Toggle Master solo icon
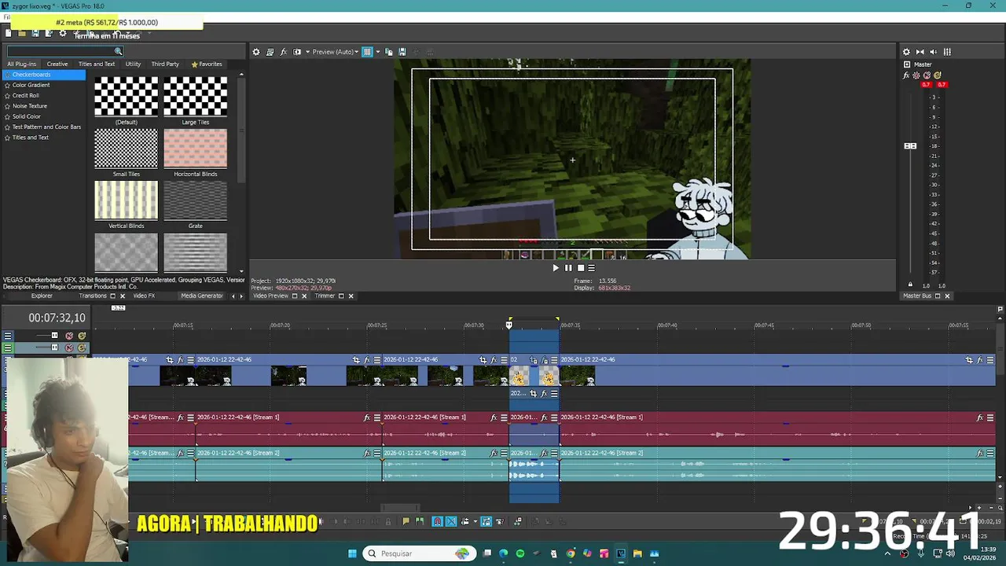The image size is (1006, 566). (937, 75)
